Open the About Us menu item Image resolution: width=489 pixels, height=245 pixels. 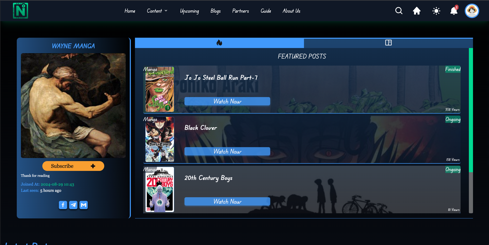click(291, 11)
